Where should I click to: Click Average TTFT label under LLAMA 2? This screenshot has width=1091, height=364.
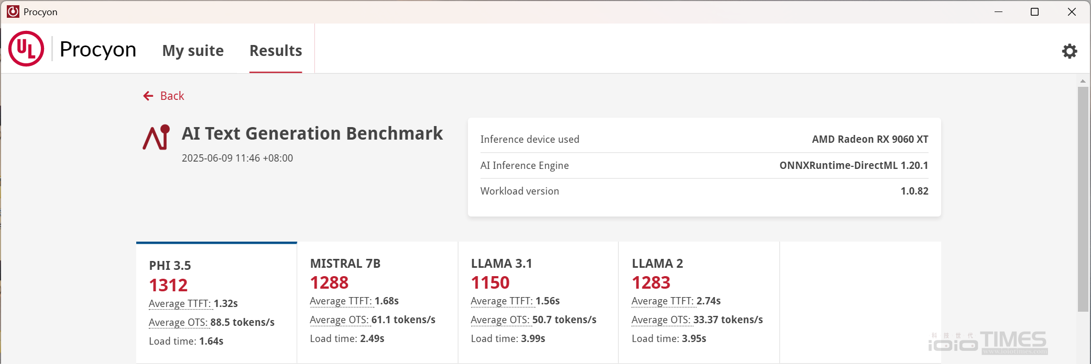point(662,301)
